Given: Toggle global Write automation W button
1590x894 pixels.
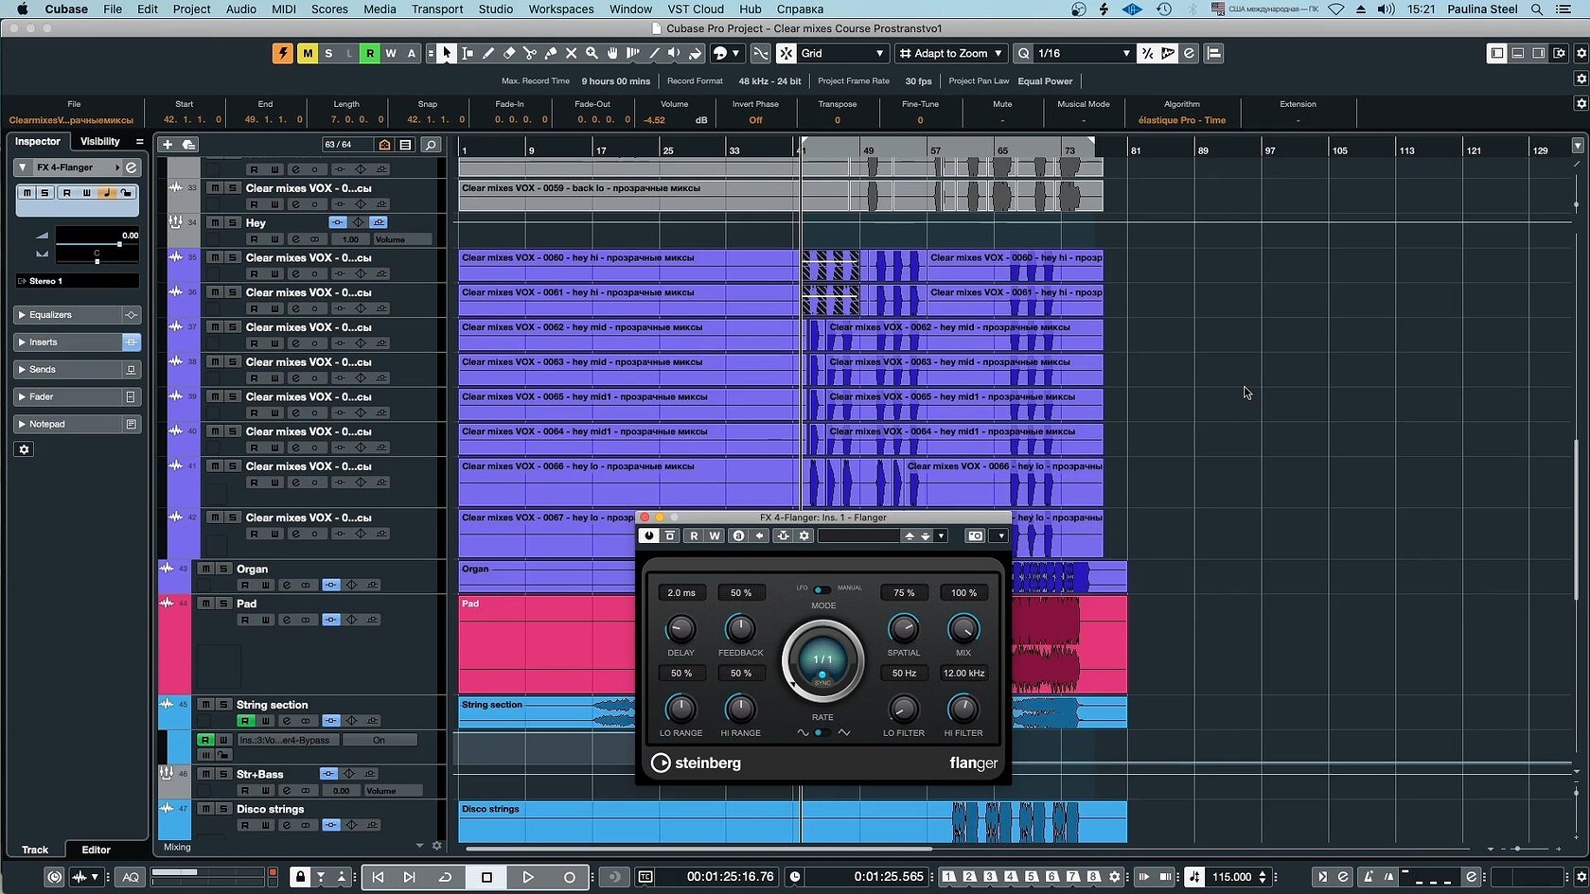Looking at the screenshot, I should point(391,54).
